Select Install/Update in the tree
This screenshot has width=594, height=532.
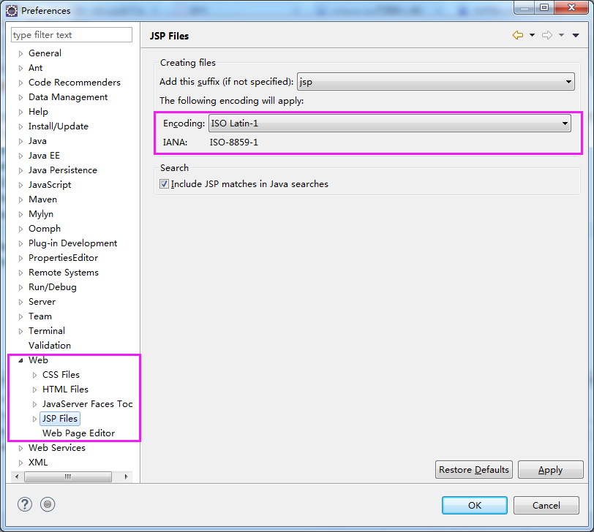(x=59, y=126)
